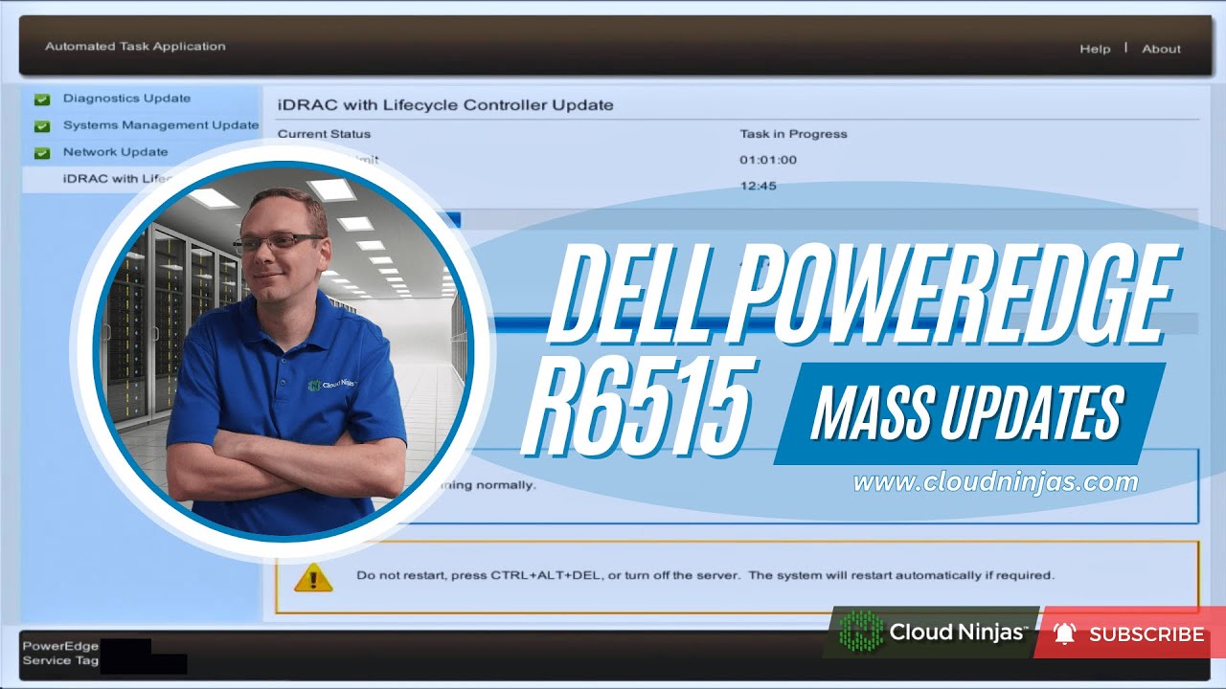Click the presenter's circular photo
1226x689 pixels.
(284, 352)
